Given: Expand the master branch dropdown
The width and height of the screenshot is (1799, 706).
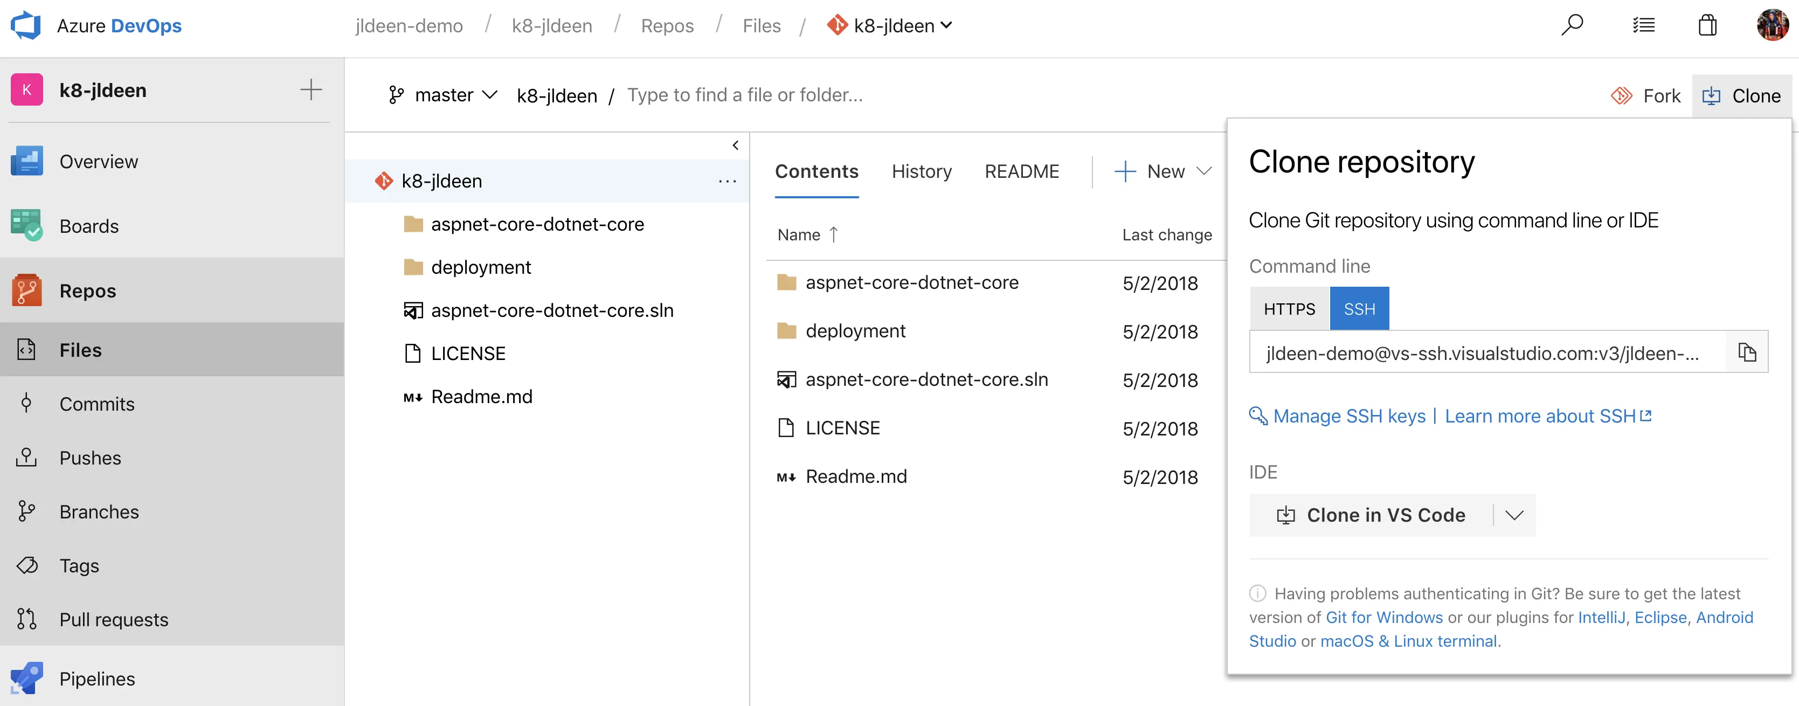Looking at the screenshot, I should pos(444,95).
